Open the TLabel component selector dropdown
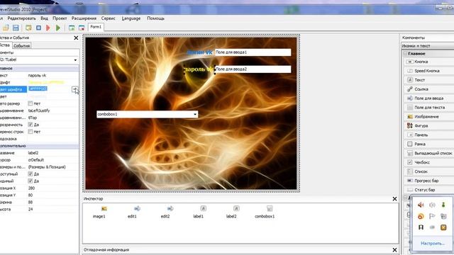The width and height of the screenshot is (454, 255). coord(75,59)
